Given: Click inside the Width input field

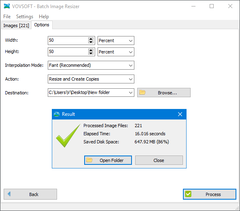Looking at the screenshot, I should [x=68, y=40].
